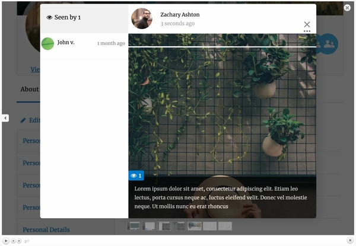Go to next slide in bottom bar

tap(19, 241)
